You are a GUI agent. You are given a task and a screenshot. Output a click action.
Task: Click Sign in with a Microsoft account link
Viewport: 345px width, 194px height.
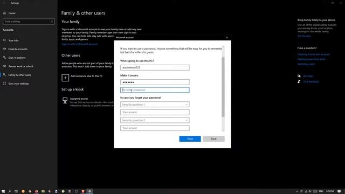(79, 44)
